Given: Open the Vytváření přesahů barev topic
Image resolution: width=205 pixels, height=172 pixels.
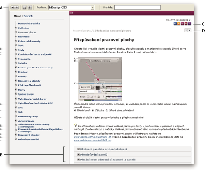Looking at the screenshot, I should (32, 99).
